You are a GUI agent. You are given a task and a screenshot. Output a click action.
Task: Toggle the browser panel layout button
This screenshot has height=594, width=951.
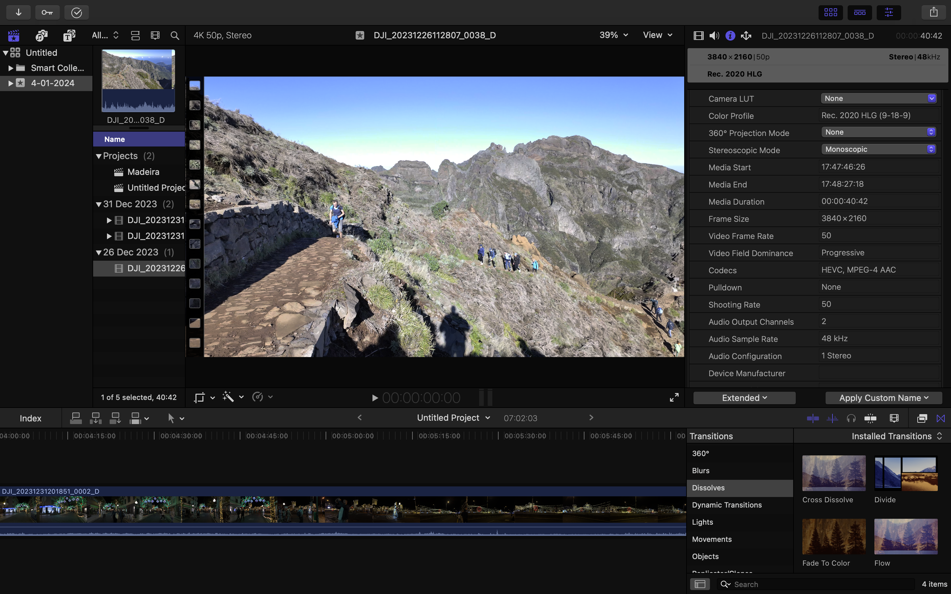point(830,13)
